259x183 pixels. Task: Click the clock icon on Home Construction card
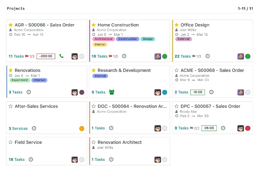pyautogui.click(x=124, y=56)
